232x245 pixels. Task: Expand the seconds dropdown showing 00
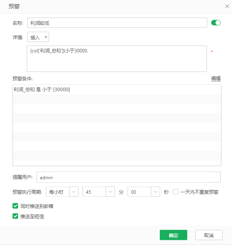[155, 192]
